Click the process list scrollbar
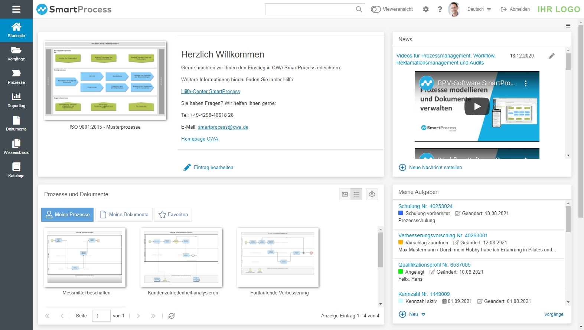 coord(381,250)
